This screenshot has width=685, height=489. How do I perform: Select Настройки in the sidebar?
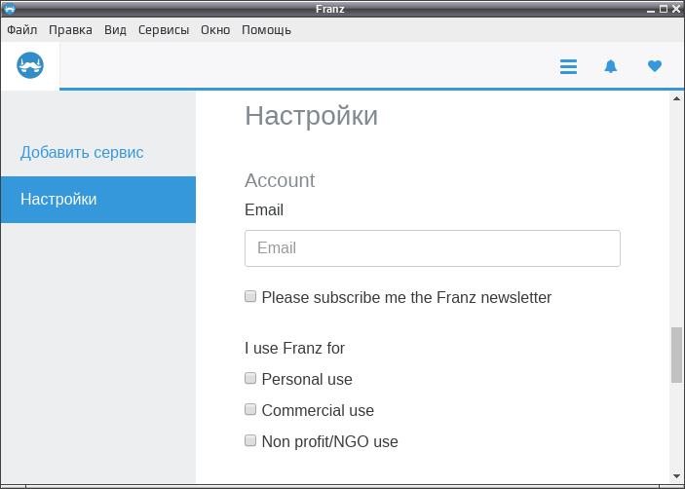(98, 200)
